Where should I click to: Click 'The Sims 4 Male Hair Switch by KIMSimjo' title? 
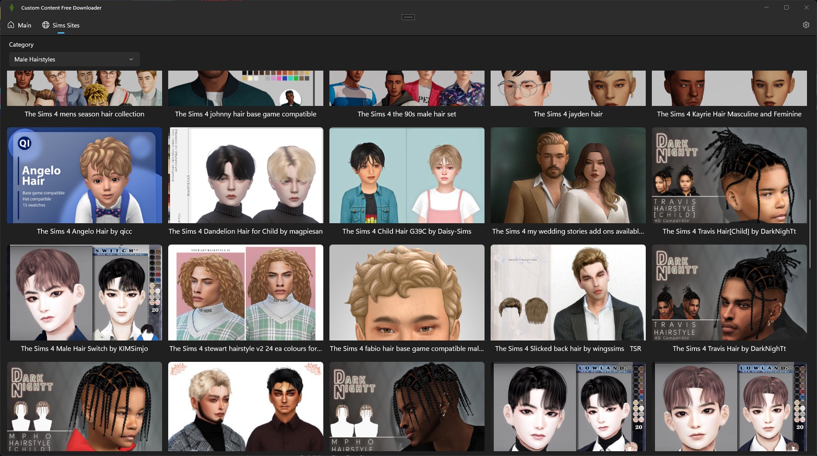click(x=85, y=349)
